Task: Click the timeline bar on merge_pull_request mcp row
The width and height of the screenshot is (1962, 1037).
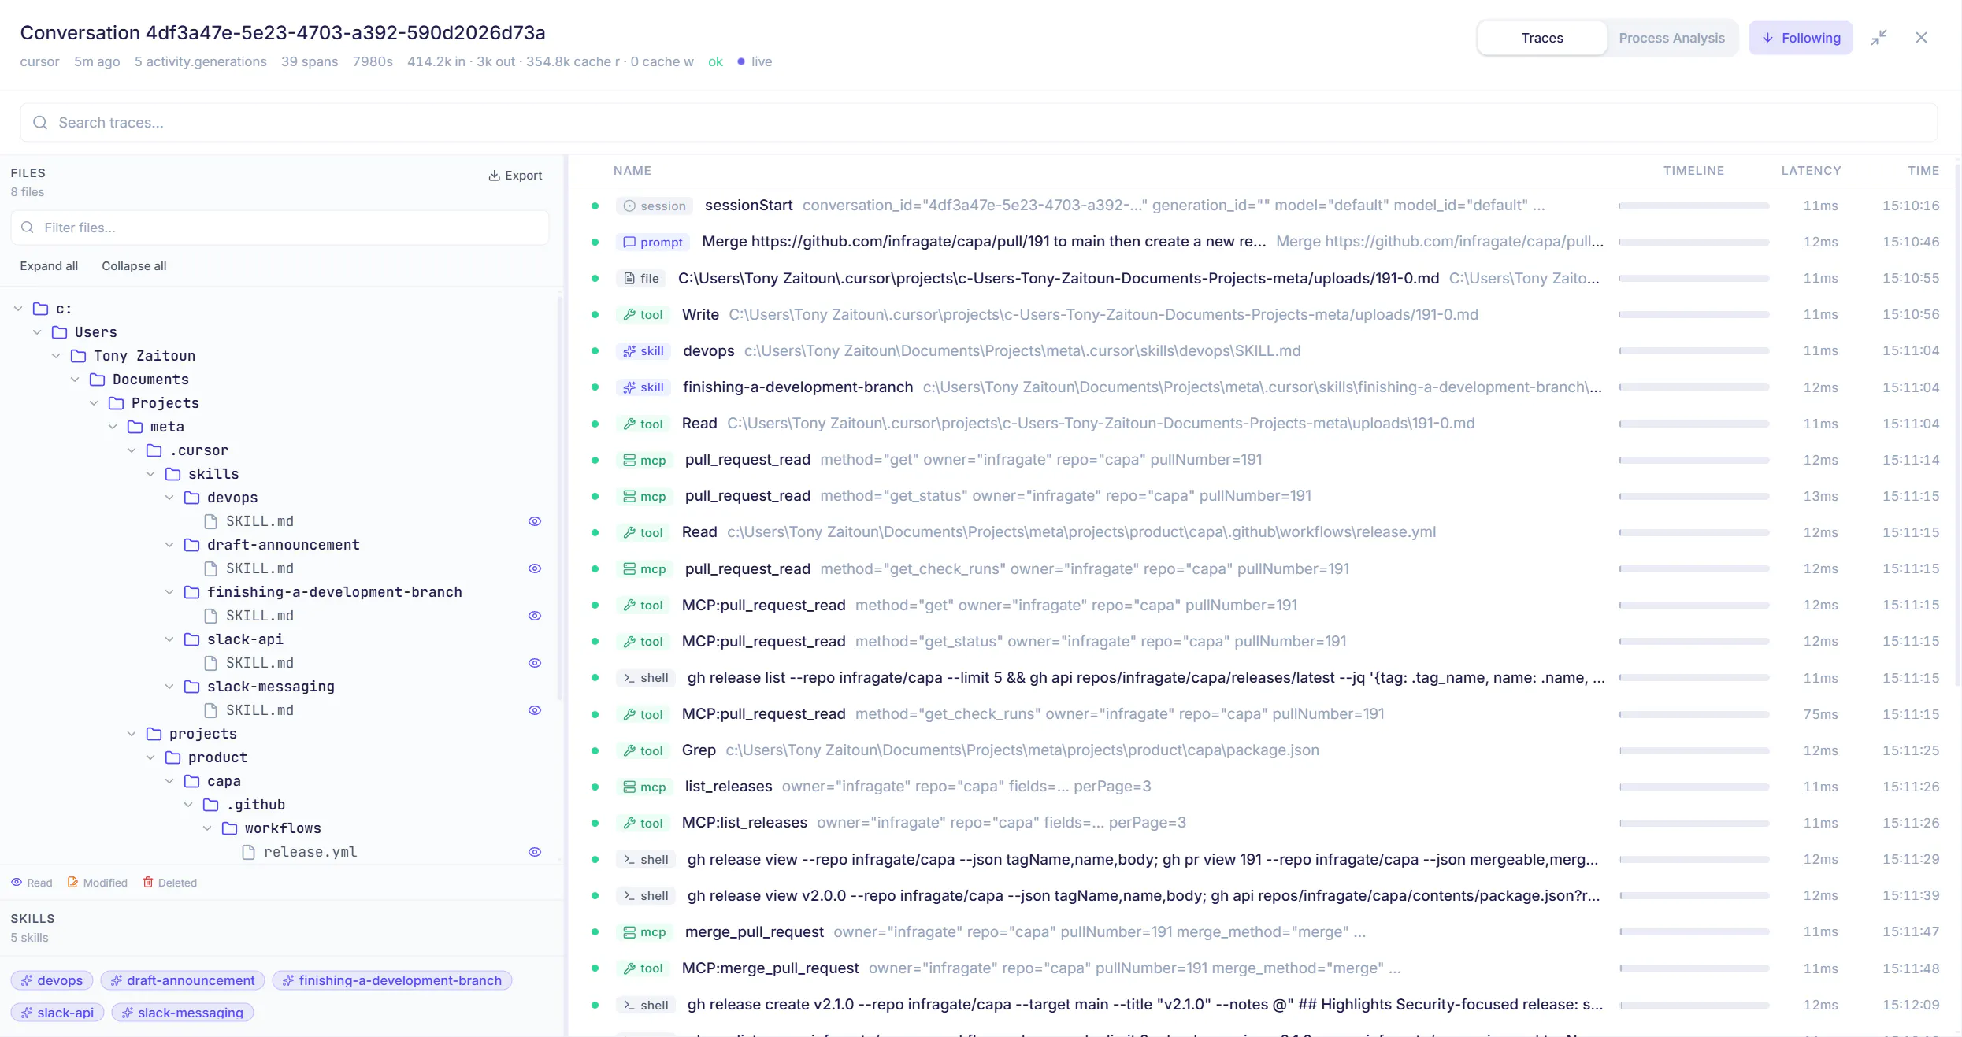Action: click(x=1694, y=932)
